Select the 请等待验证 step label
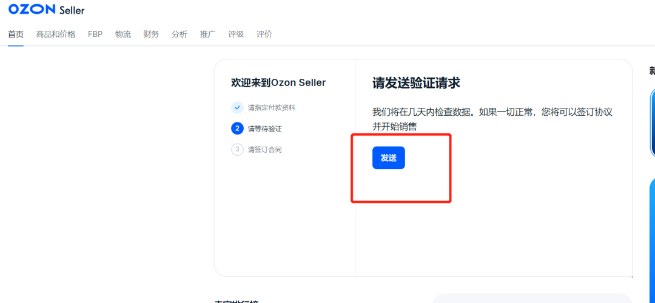 point(265,129)
